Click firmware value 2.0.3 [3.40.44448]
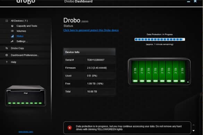Image resolution: width=203 pixels, height=135 pixels. pos(97,68)
